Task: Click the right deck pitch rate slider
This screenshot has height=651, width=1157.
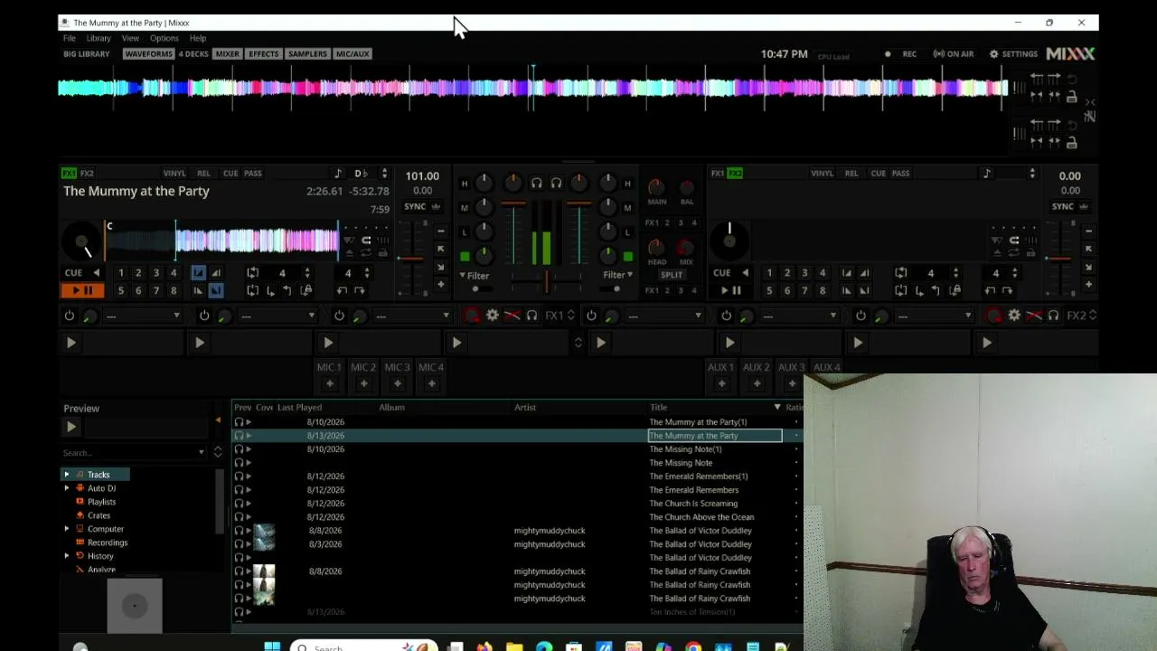Action: pos(1058,259)
